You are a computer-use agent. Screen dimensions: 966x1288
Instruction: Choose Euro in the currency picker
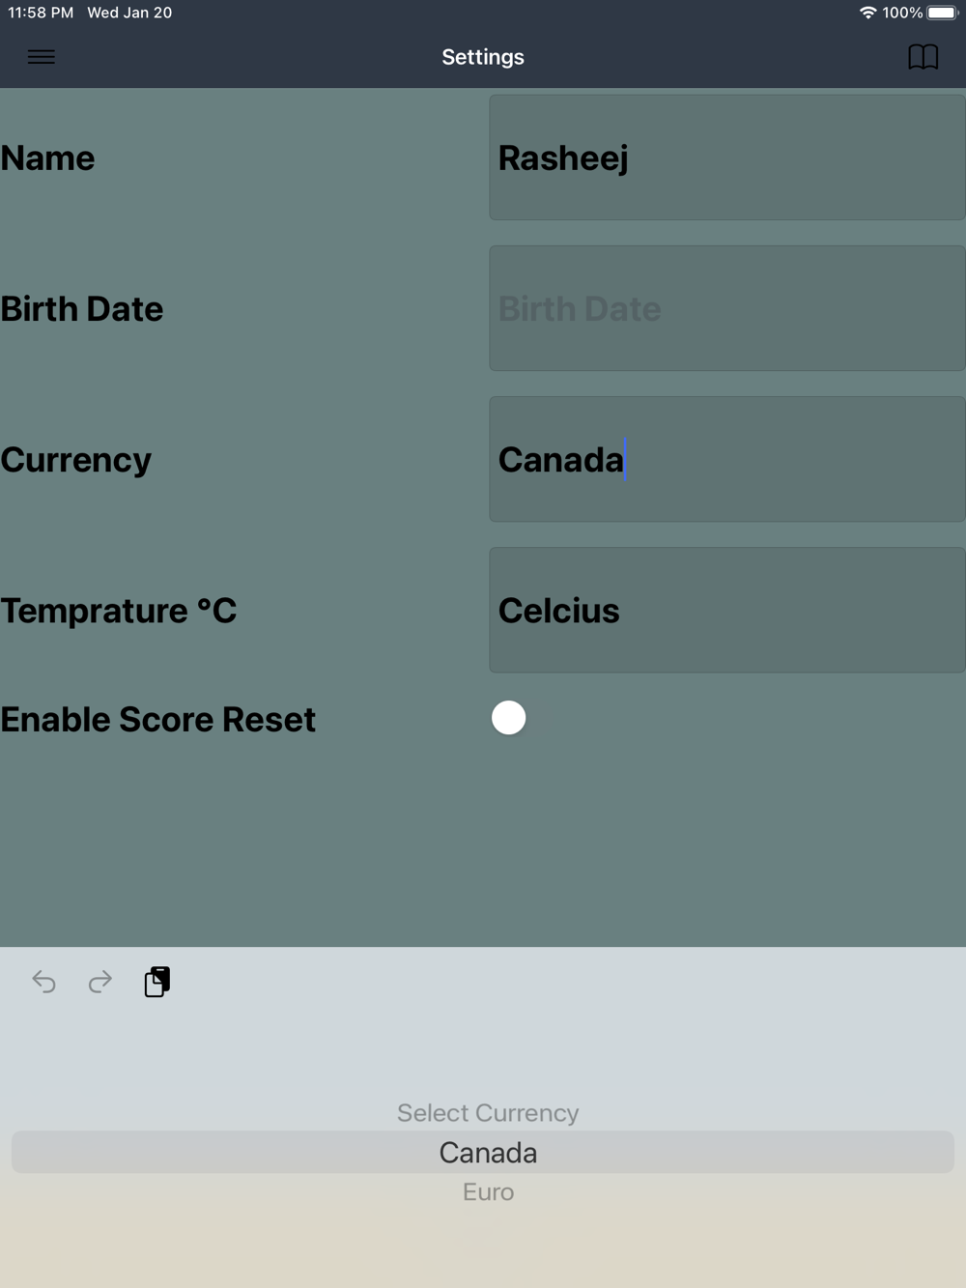click(x=488, y=1191)
